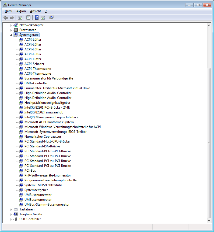Select Microsoft-Systemverwaltungs-BIOS-Treiber
Screen dimensions: 214x232
[x=55, y=132]
